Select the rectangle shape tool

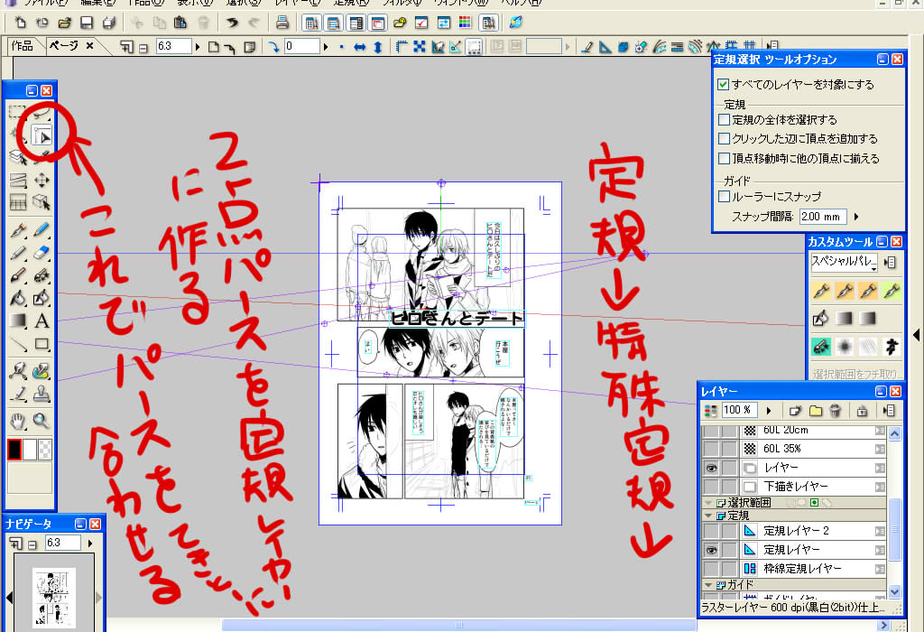(42, 344)
